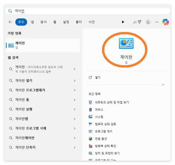Expand arrow next to 제어판 열기
Image resolution: width=175 pixels, height=165 pixels.
click(x=75, y=81)
